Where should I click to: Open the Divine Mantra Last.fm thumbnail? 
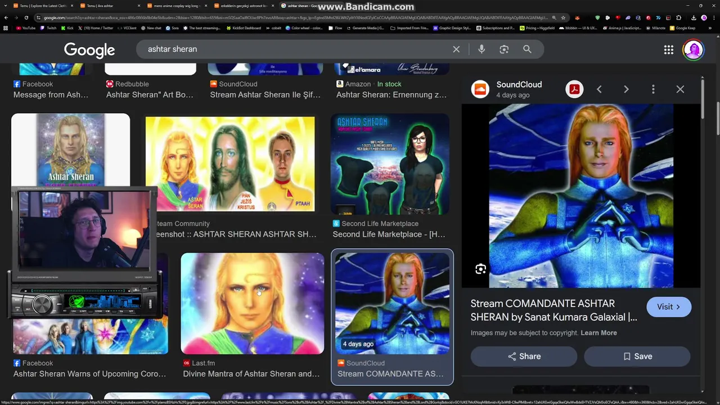252,304
